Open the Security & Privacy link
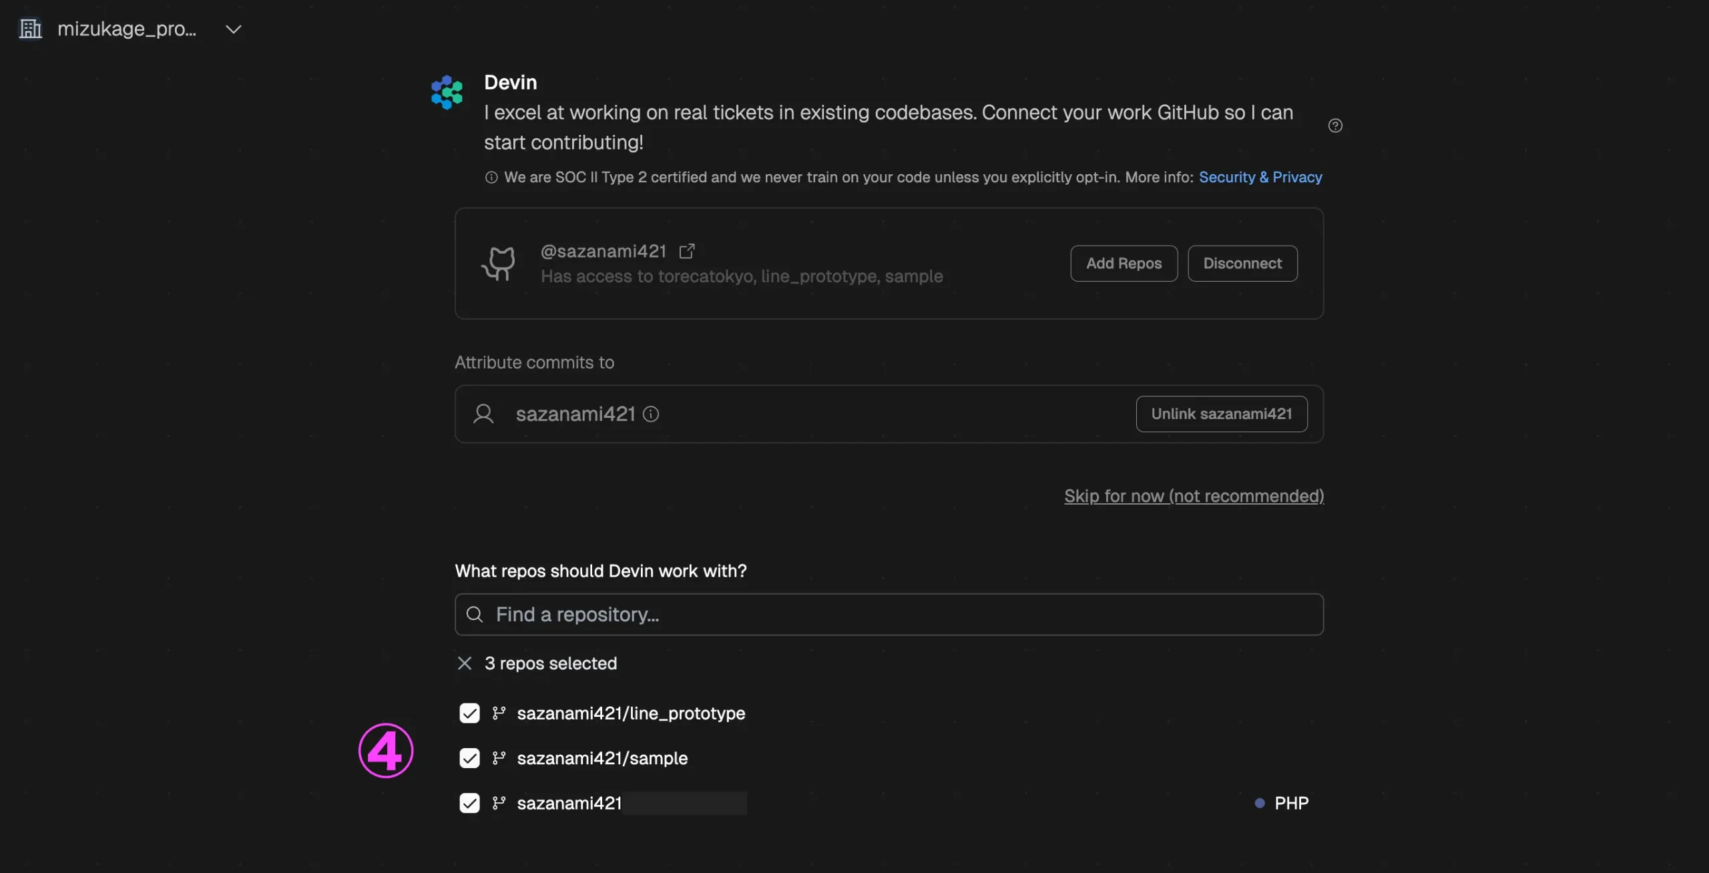This screenshot has width=1709, height=873. point(1260,177)
